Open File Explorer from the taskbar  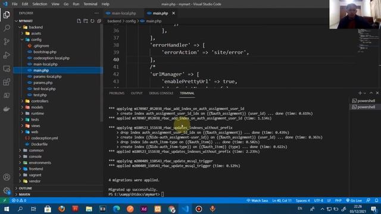click(x=89, y=209)
